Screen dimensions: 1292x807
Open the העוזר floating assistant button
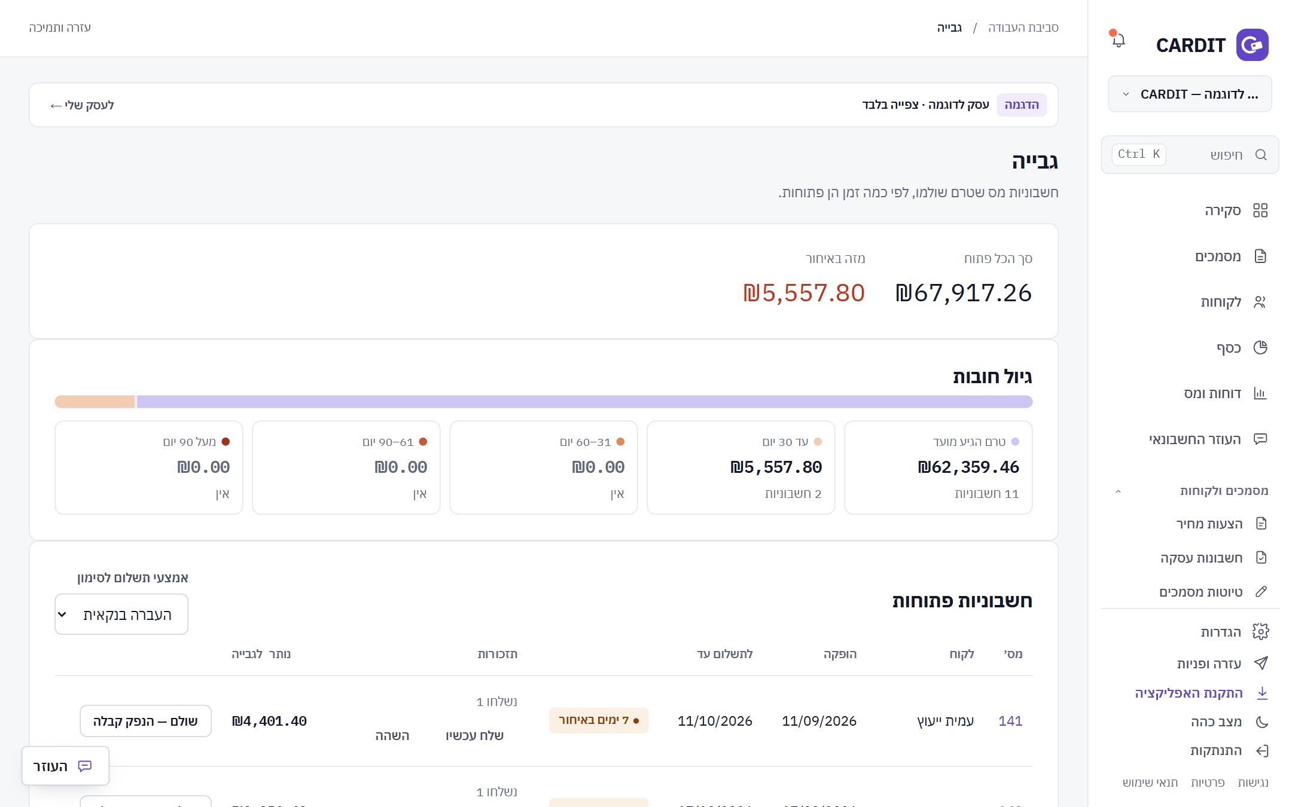(65, 766)
